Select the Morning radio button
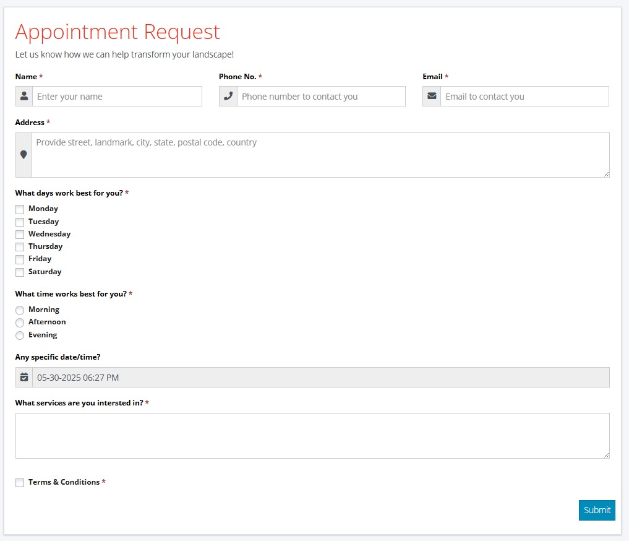 coord(20,310)
